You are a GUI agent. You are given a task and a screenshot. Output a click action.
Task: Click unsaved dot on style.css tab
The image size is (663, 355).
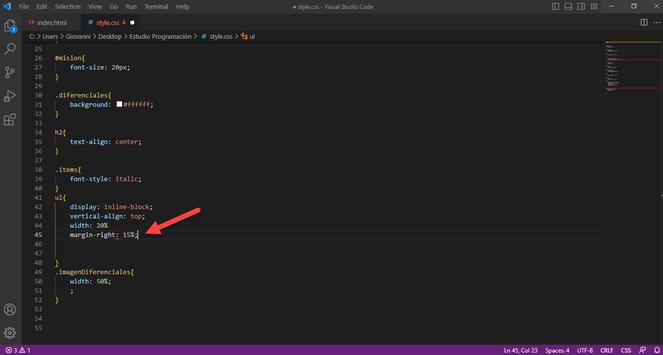pyautogui.click(x=132, y=23)
